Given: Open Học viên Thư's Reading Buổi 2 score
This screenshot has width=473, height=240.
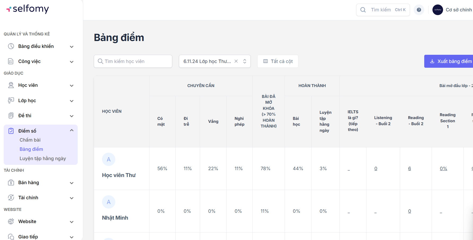Looking at the screenshot, I should coord(409,169).
